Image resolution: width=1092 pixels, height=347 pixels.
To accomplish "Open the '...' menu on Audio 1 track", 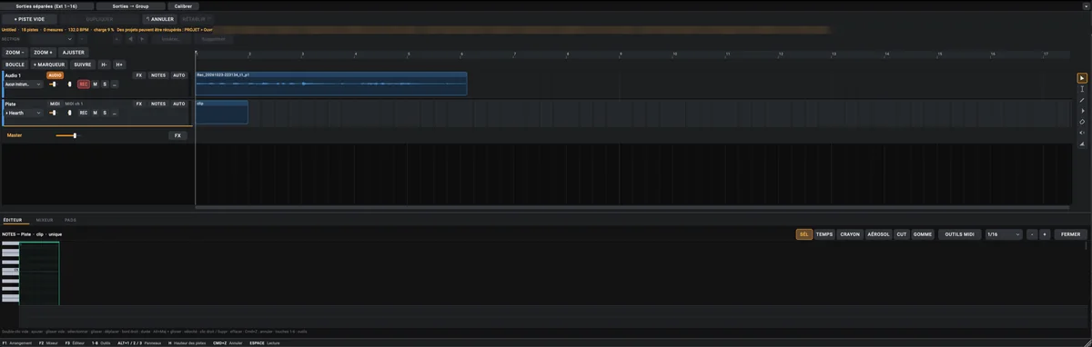I will (115, 84).
